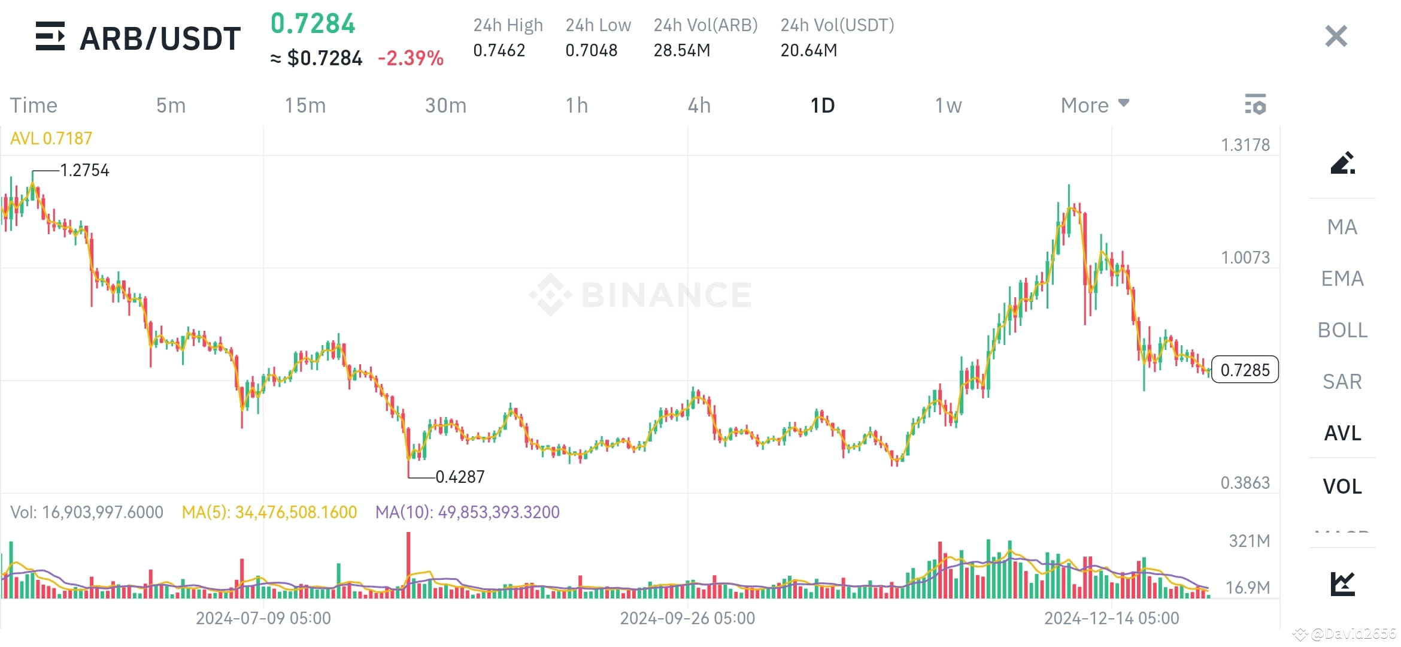This screenshot has width=1401, height=647.
Task: Click the 24h High value 0.7462
Action: click(x=501, y=50)
